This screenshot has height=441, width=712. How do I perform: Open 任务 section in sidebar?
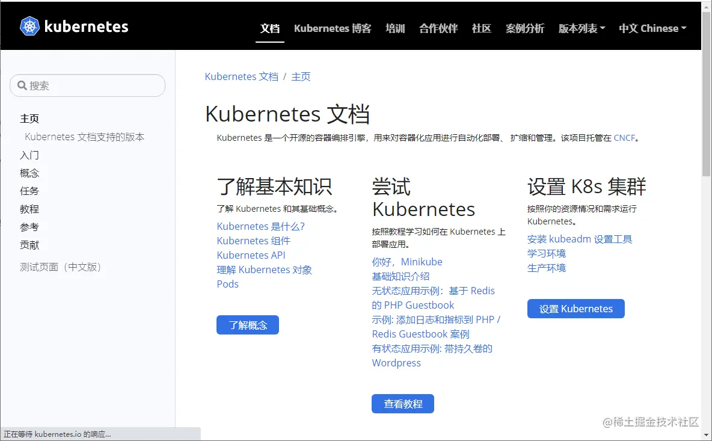click(29, 191)
